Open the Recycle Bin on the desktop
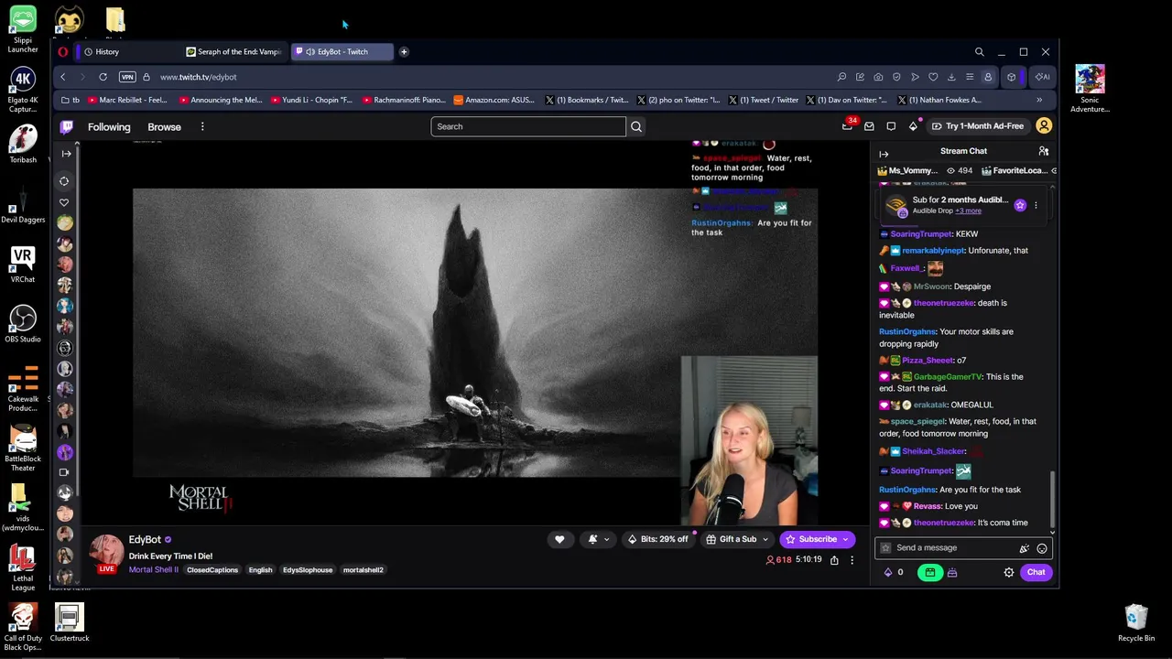The height and width of the screenshot is (659, 1172). [1136, 622]
